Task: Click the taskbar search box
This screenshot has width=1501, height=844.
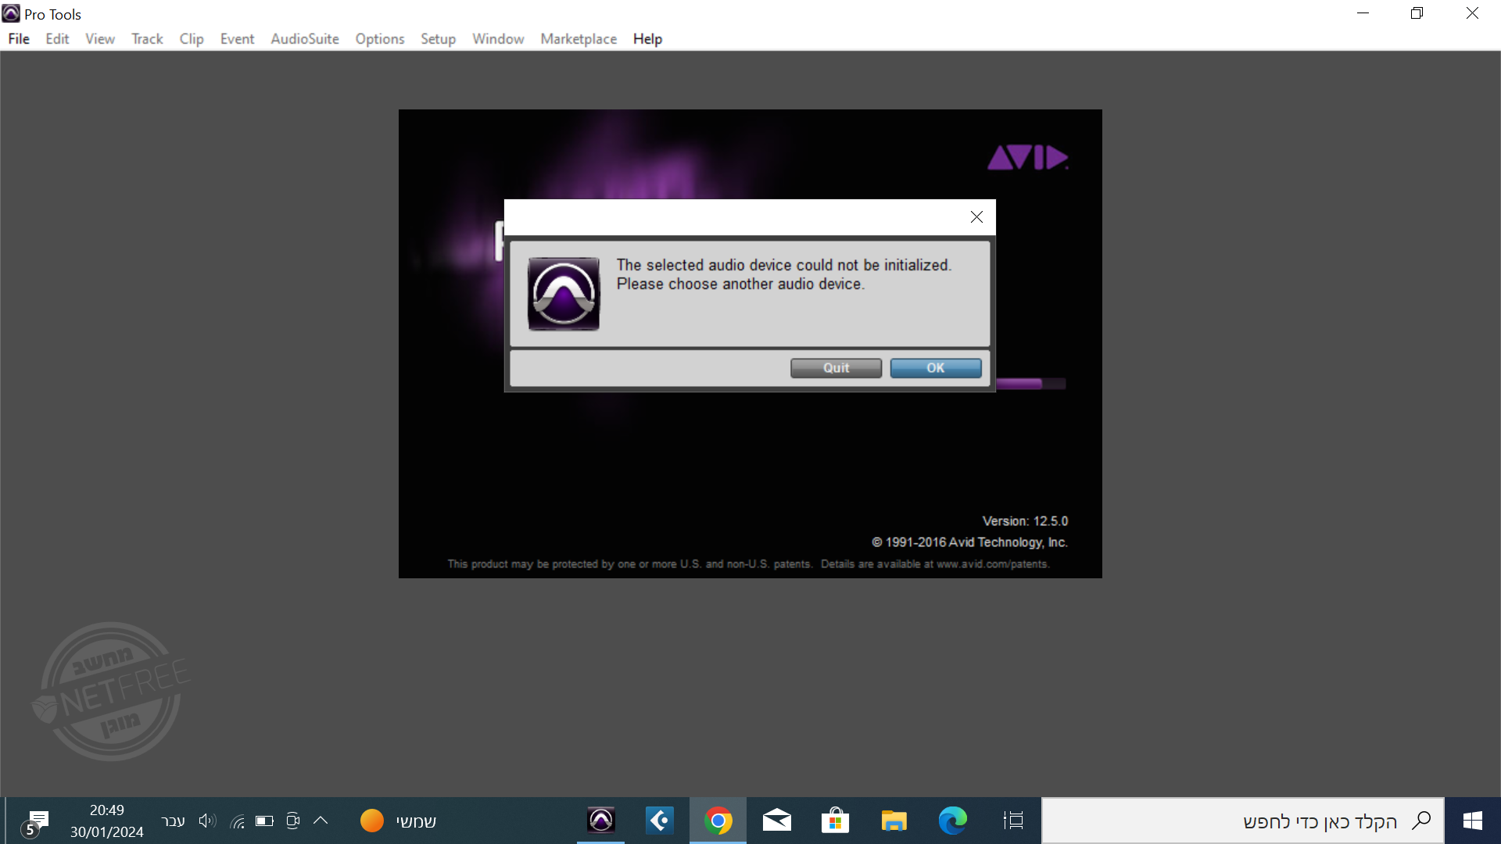Action: (x=1242, y=821)
